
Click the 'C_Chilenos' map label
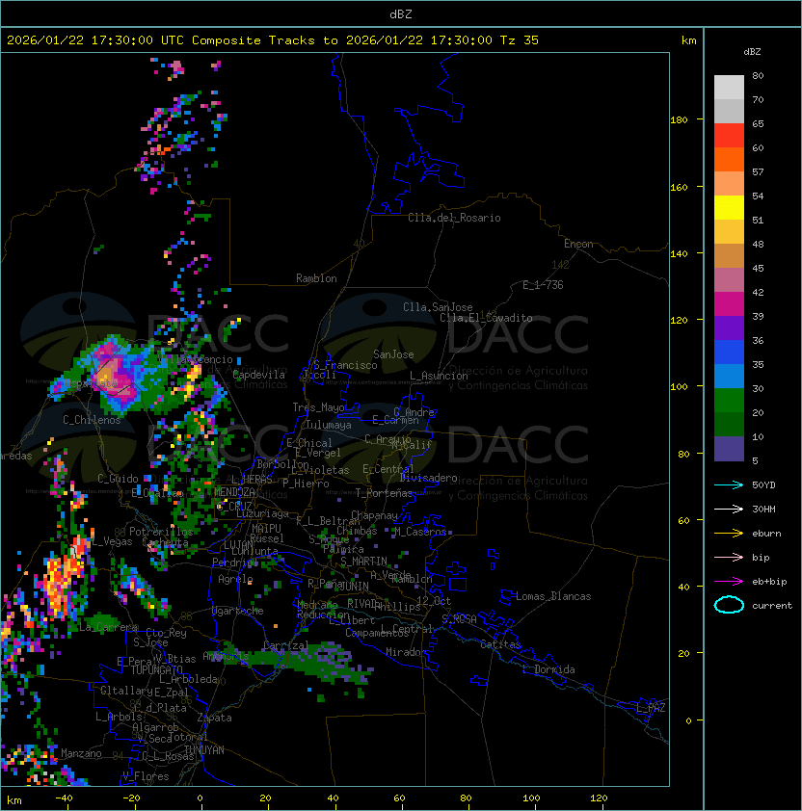92,420
